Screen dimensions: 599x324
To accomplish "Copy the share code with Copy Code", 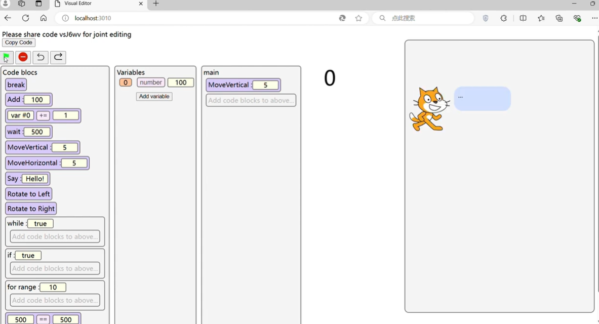I will [x=19, y=43].
